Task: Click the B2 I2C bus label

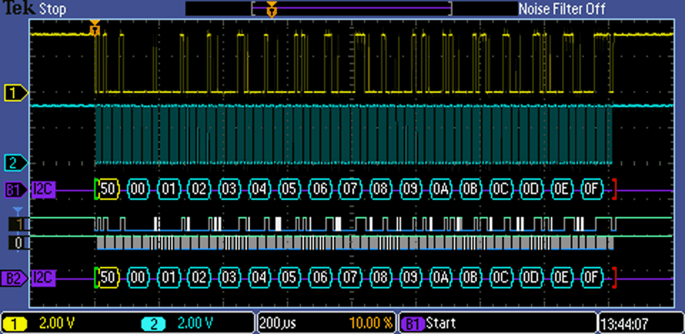Action: 44,278
